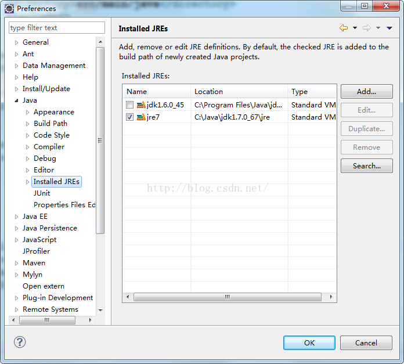The height and width of the screenshot is (364, 404).
Task: Click the type filter text field
Action: [57, 27]
